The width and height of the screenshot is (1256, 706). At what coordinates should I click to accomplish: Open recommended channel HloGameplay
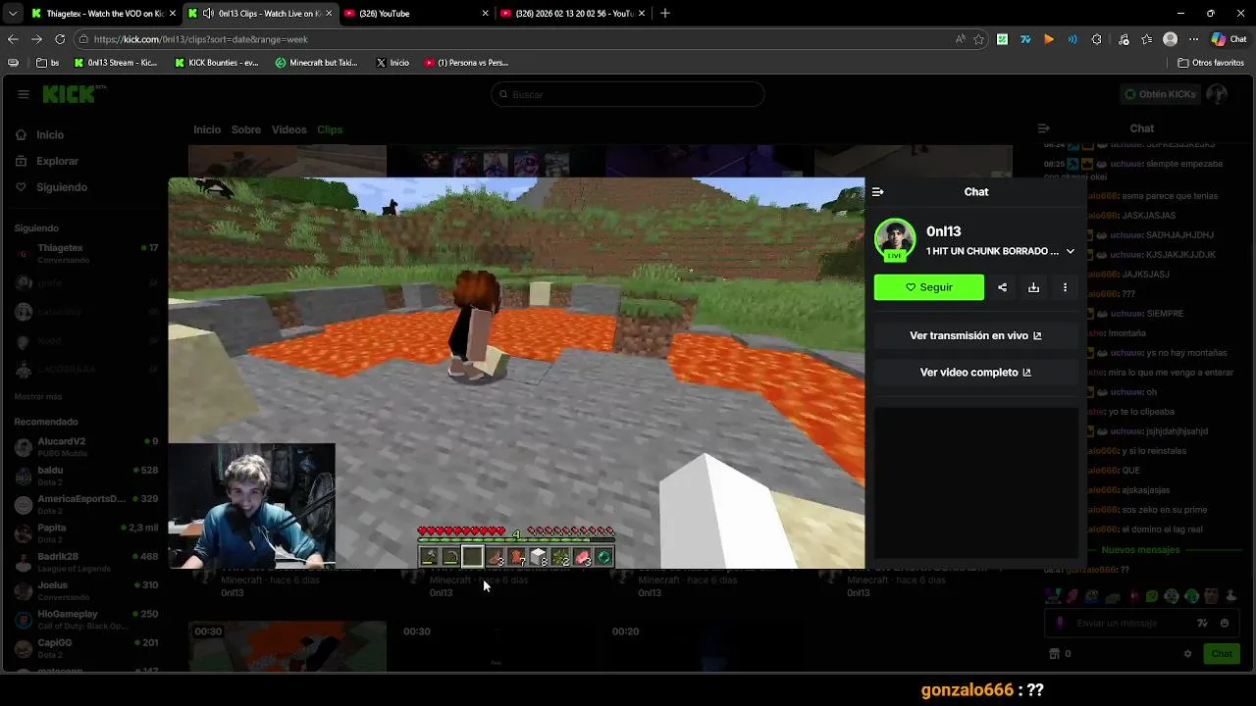(86, 619)
